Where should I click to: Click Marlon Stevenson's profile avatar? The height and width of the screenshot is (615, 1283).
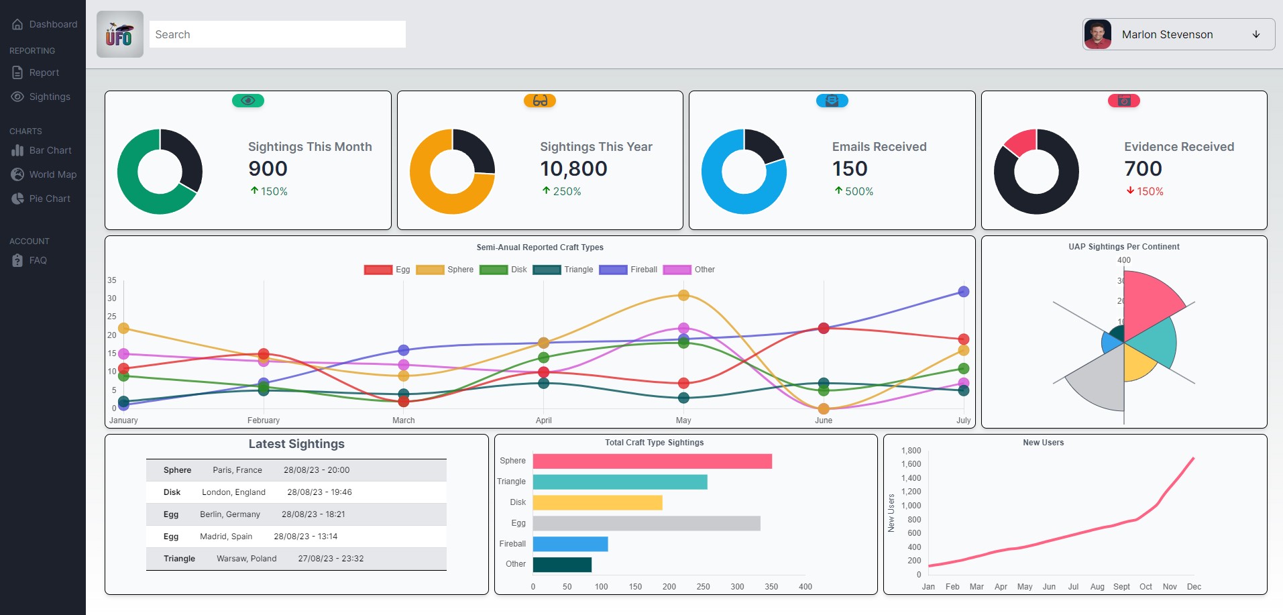[1098, 34]
